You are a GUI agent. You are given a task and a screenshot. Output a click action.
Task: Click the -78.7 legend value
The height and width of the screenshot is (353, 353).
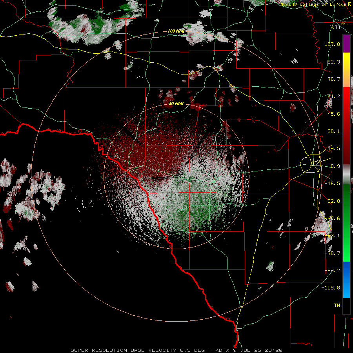(332, 253)
